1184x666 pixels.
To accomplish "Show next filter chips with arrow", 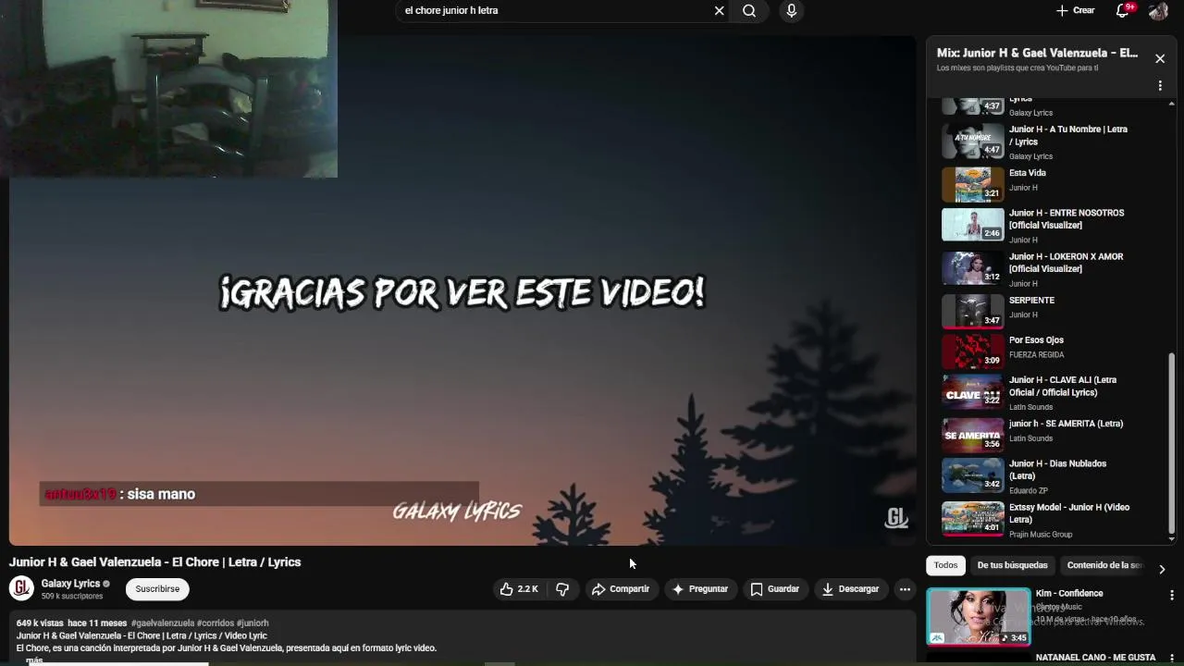I will pos(1162,570).
